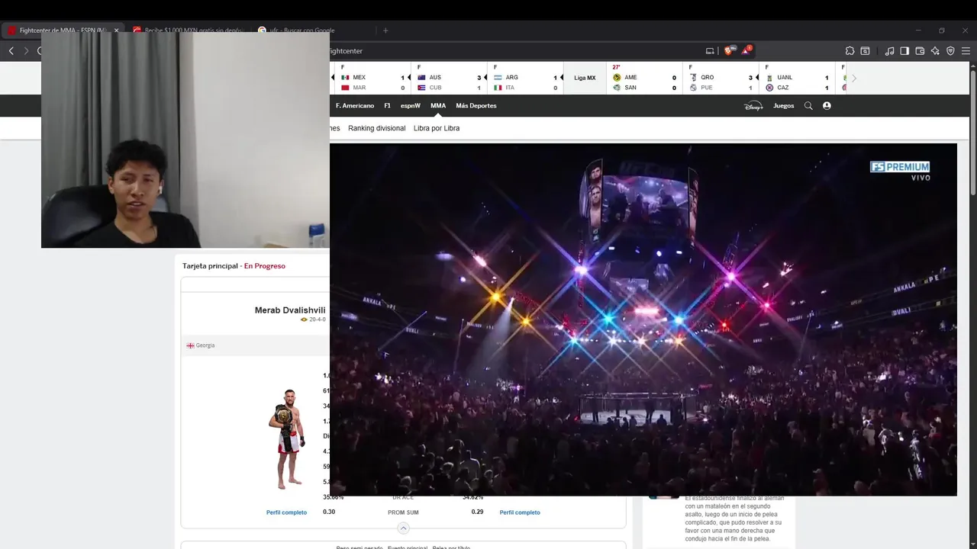
Task: Go back using the browser back arrow
Action: point(11,51)
